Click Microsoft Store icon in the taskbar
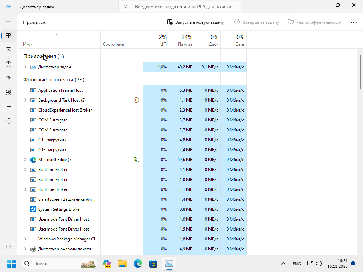363x272 pixels. click(x=153, y=263)
